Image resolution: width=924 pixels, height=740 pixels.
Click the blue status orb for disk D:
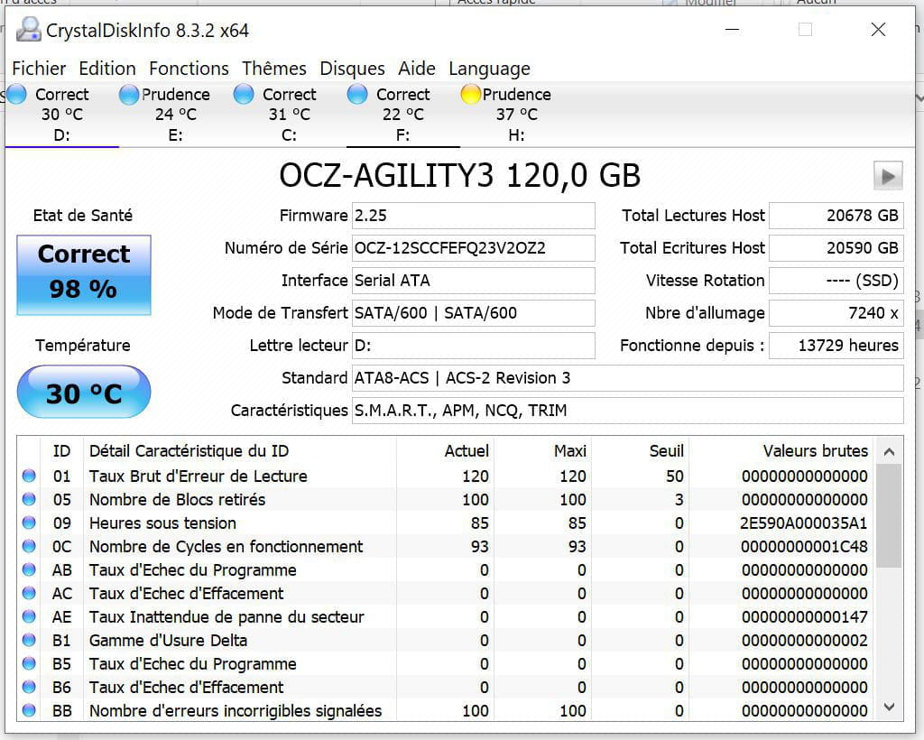16,94
